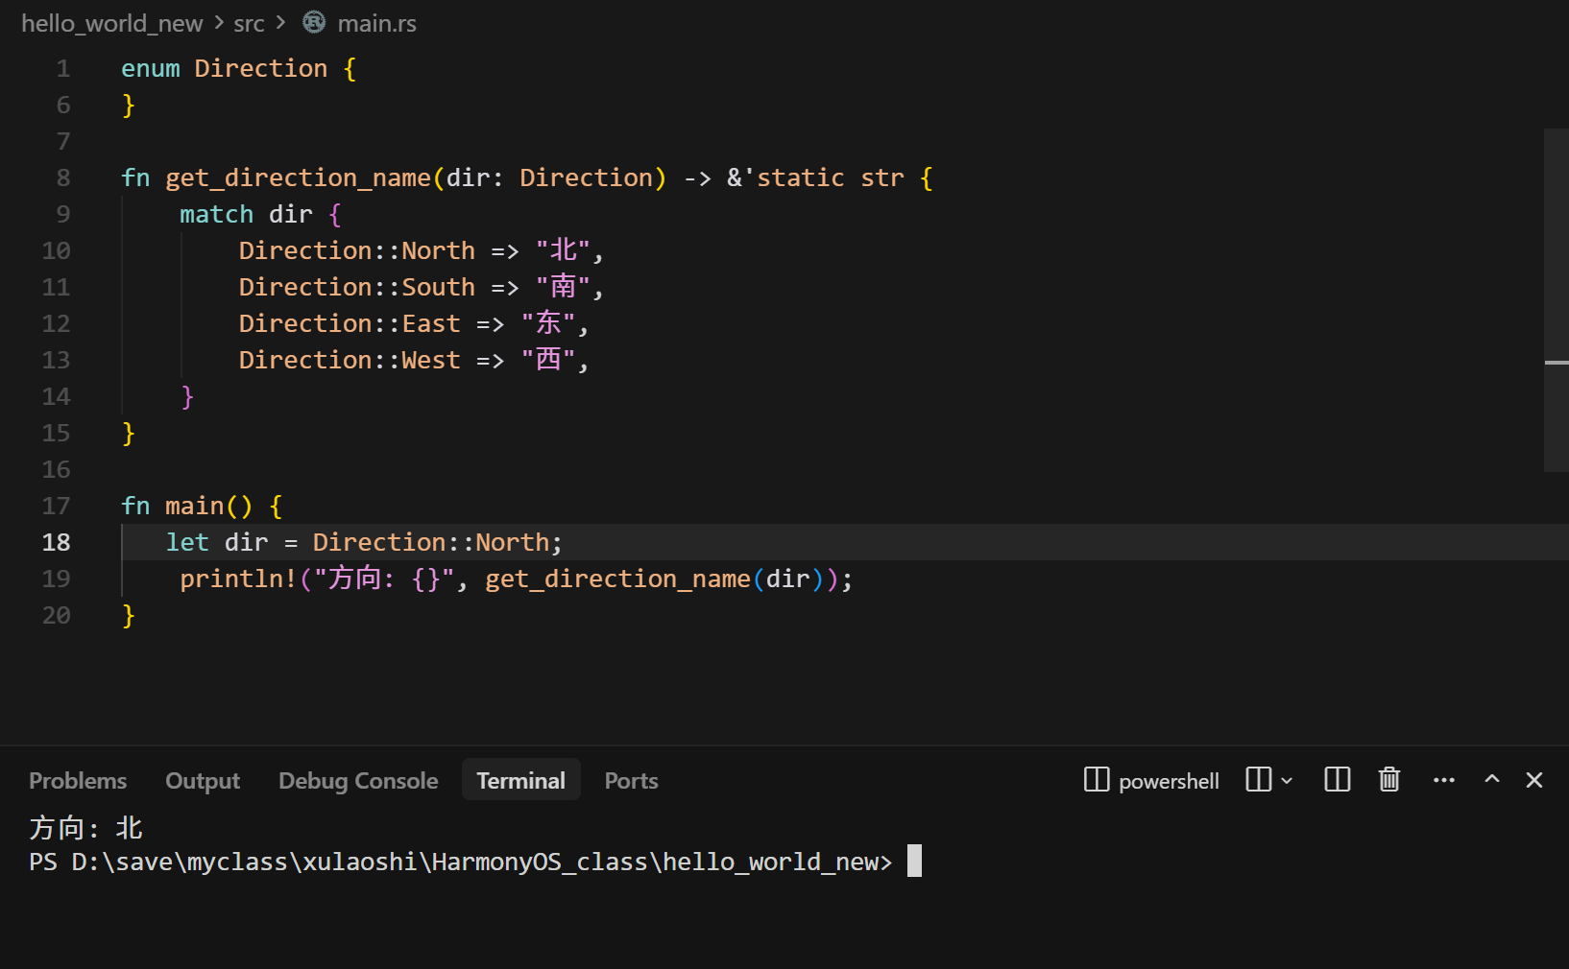Click Direction::South in the match arm
This screenshot has height=969, width=1569.
coord(357,287)
